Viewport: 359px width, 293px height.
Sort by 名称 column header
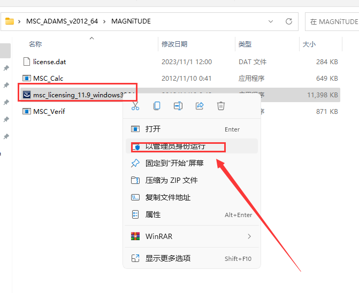tap(35, 44)
